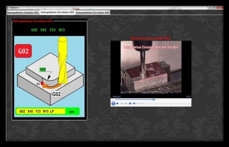Image resolution: width=229 pixels, height=147 pixels.
Task: Skip to the next track in media player
Action: pyautogui.click(x=126, y=103)
